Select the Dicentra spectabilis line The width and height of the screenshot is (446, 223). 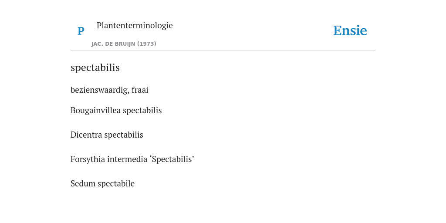tap(107, 135)
